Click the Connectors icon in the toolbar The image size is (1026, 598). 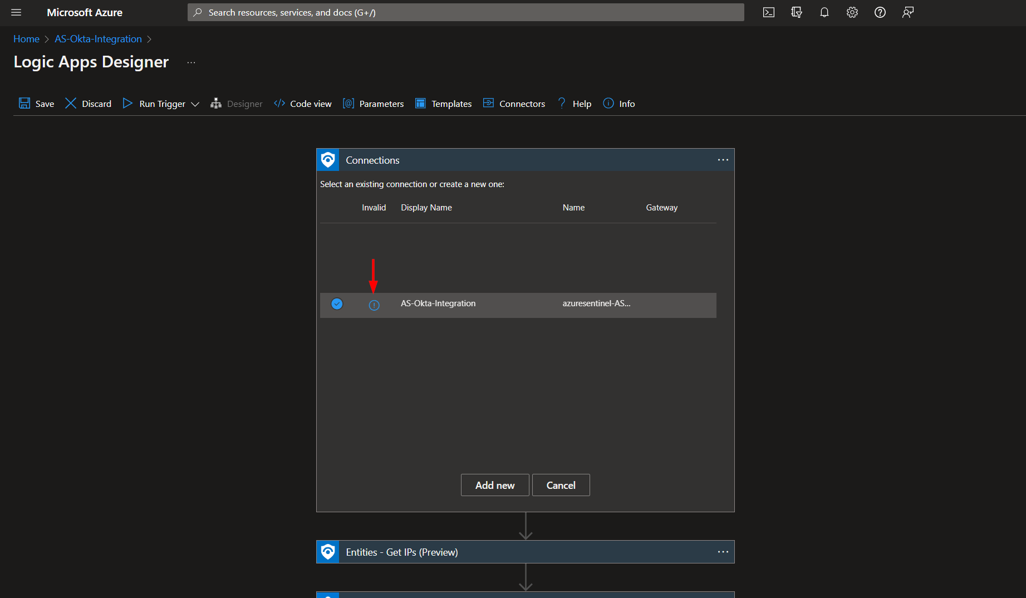(488, 103)
